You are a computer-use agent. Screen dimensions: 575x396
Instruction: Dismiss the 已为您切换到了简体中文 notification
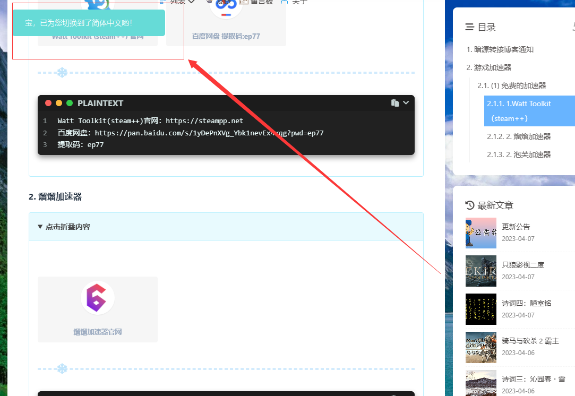pos(89,23)
